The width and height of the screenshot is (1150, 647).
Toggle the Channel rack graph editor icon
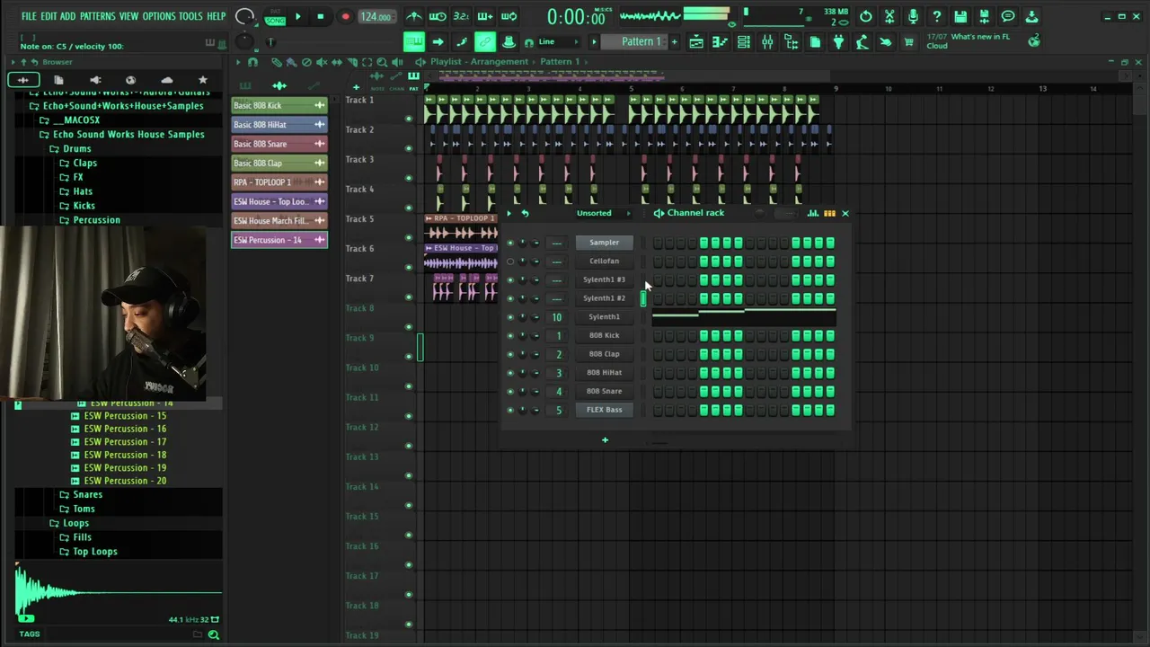(813, 213)
